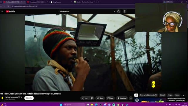
Task: Save the video to a playlist
Action: (110, 98)
